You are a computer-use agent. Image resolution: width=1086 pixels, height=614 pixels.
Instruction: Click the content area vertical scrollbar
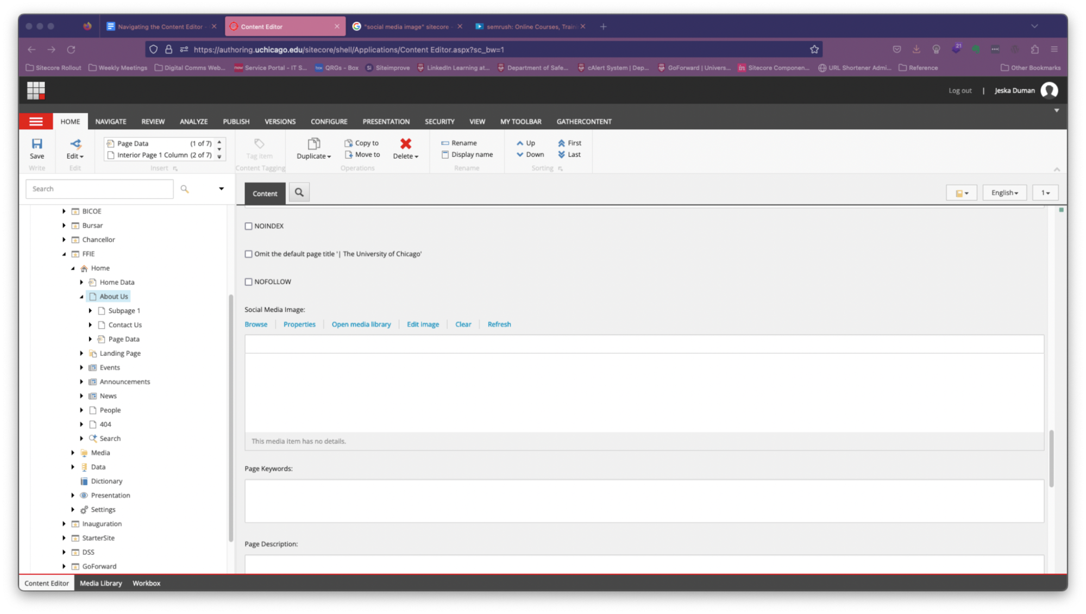coord(1051,458)
